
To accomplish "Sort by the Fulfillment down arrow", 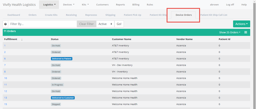I will (x=22, y=39).
